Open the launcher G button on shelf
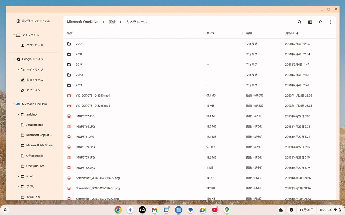Image resolution: width=345 pixels, height=215 pixels. 5,210
